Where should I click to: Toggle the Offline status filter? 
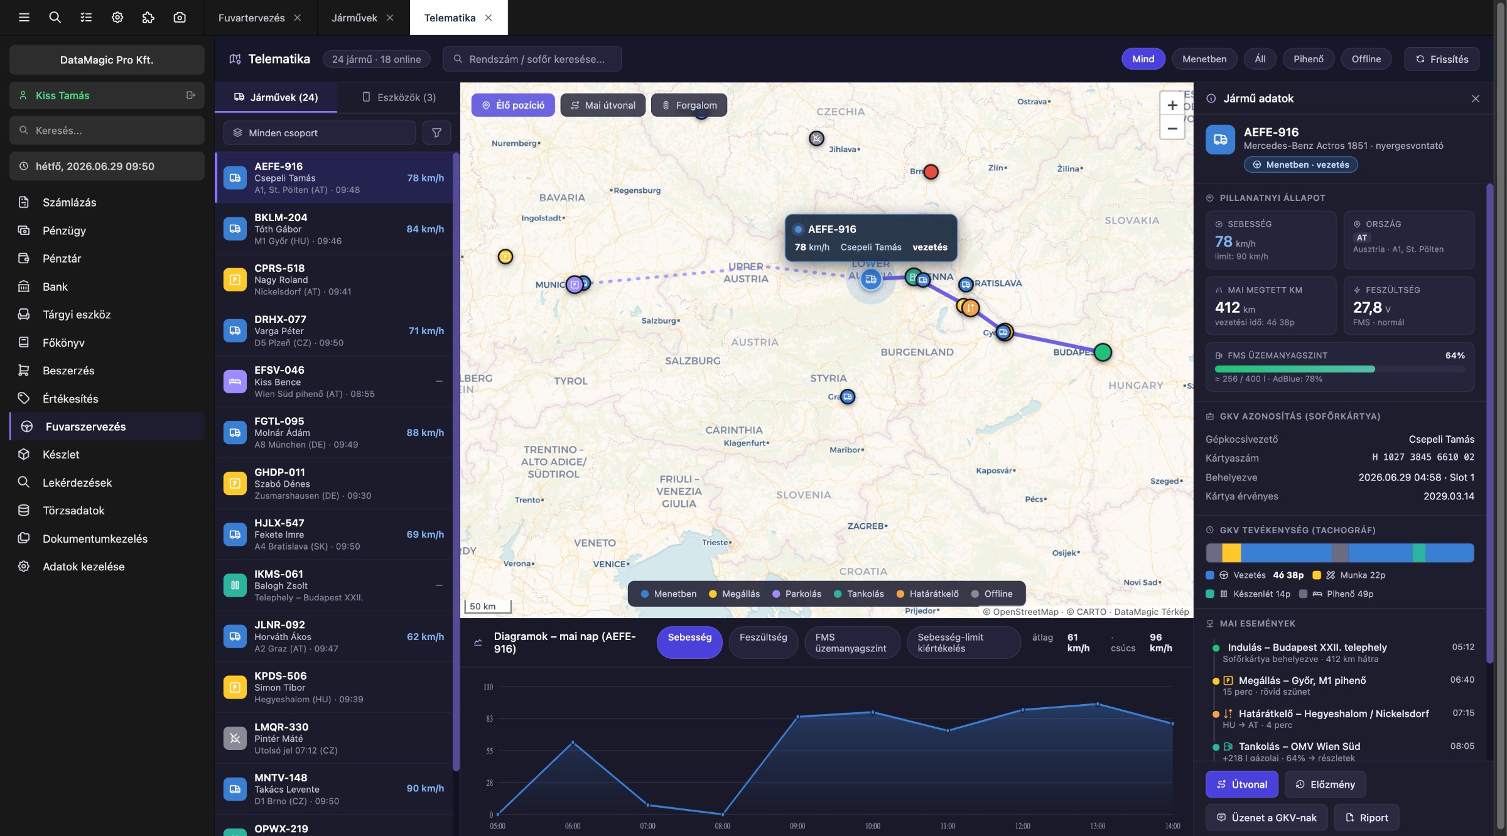click(x=1366, y=59)
